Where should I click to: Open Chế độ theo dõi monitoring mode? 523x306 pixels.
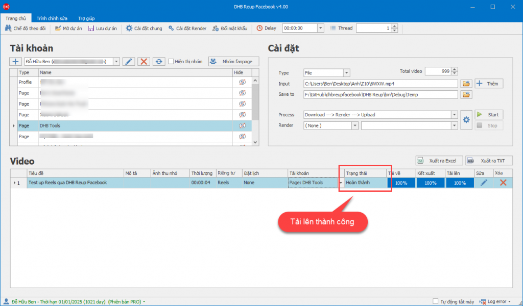coord(26,28)
